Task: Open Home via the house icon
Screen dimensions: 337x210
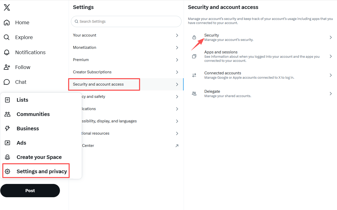Action: click(x=7, y=22)
